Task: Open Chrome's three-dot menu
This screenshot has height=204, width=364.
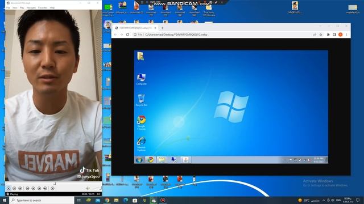Action: pyautogui.click(x=346, y=35)
